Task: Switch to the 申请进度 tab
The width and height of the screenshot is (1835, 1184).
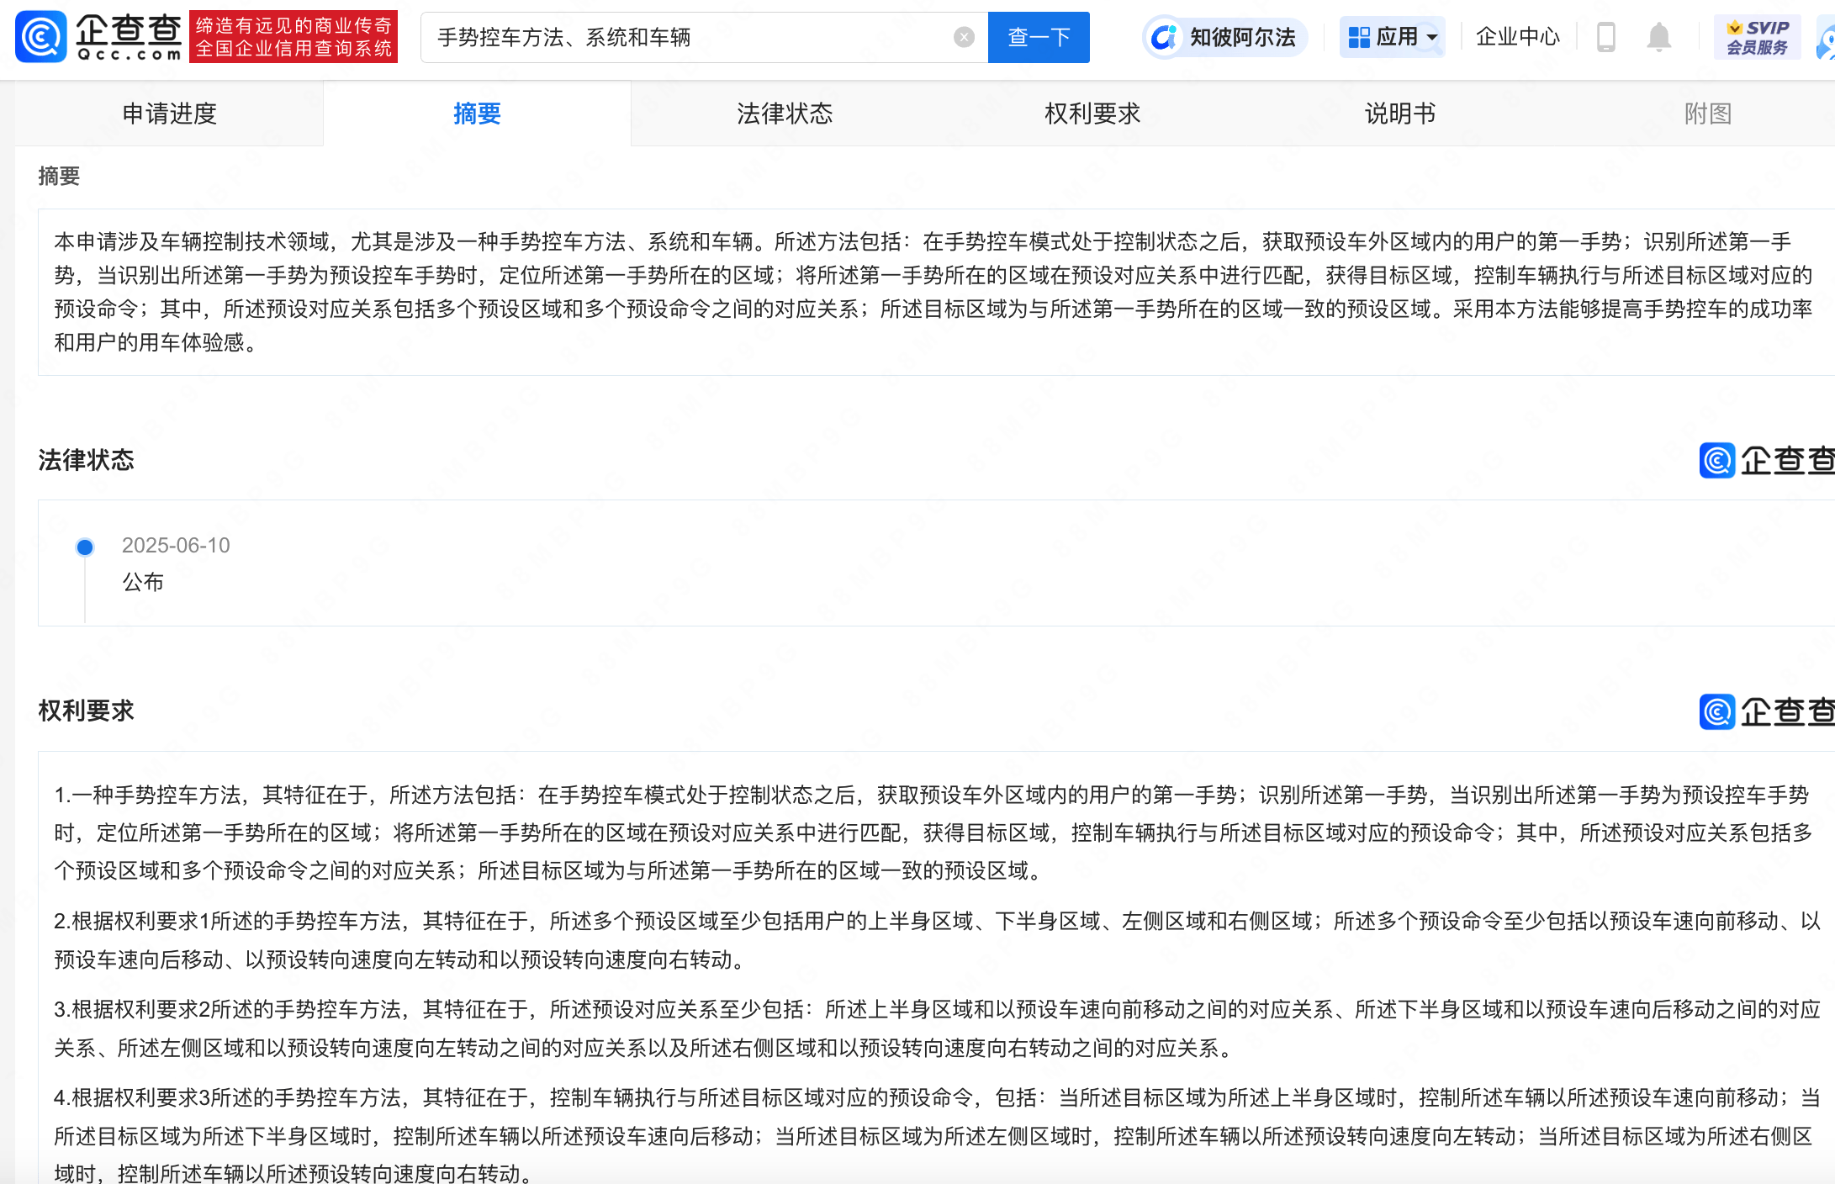Action: coord(169,114)
